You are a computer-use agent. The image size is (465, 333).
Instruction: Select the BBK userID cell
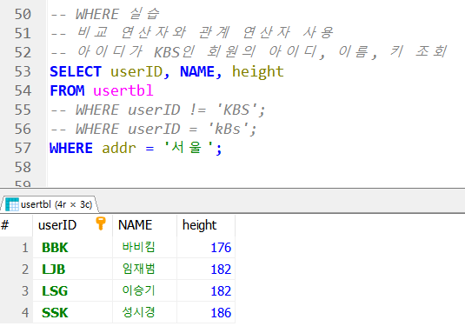click(x=73, y=248)
